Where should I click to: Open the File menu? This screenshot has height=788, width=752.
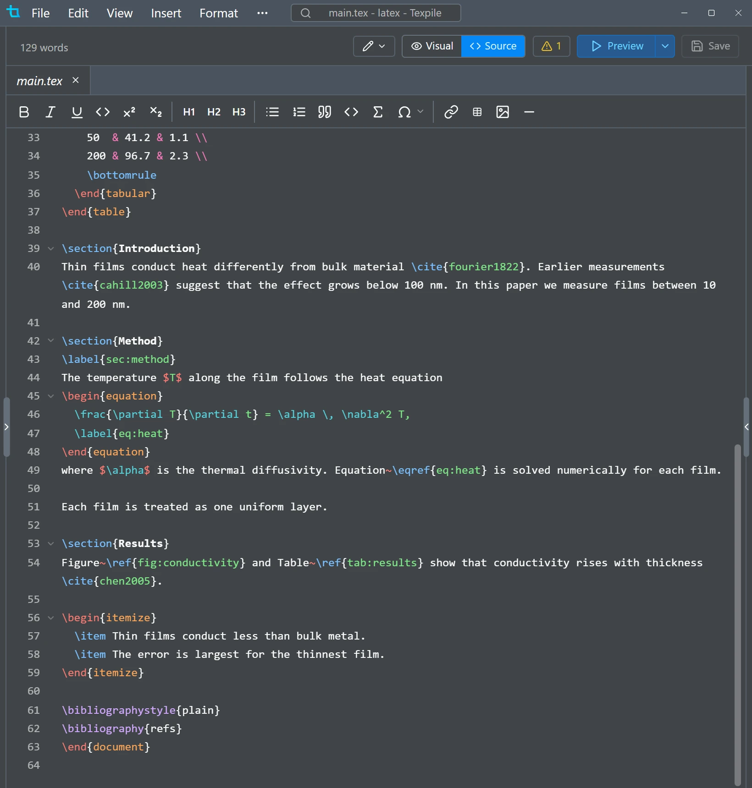coord(40,13)
